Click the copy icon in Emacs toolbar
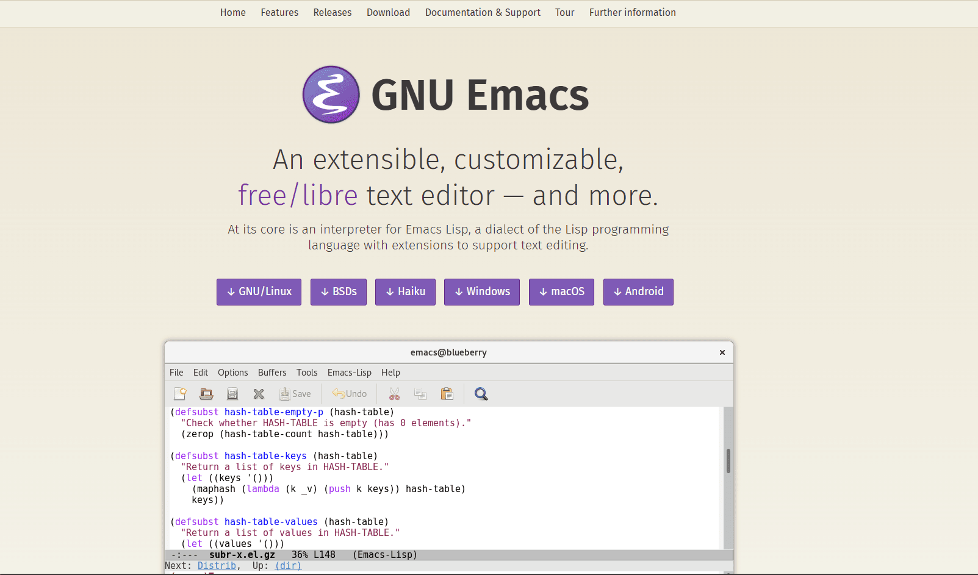Screen dimensions: 978x575 420,394
